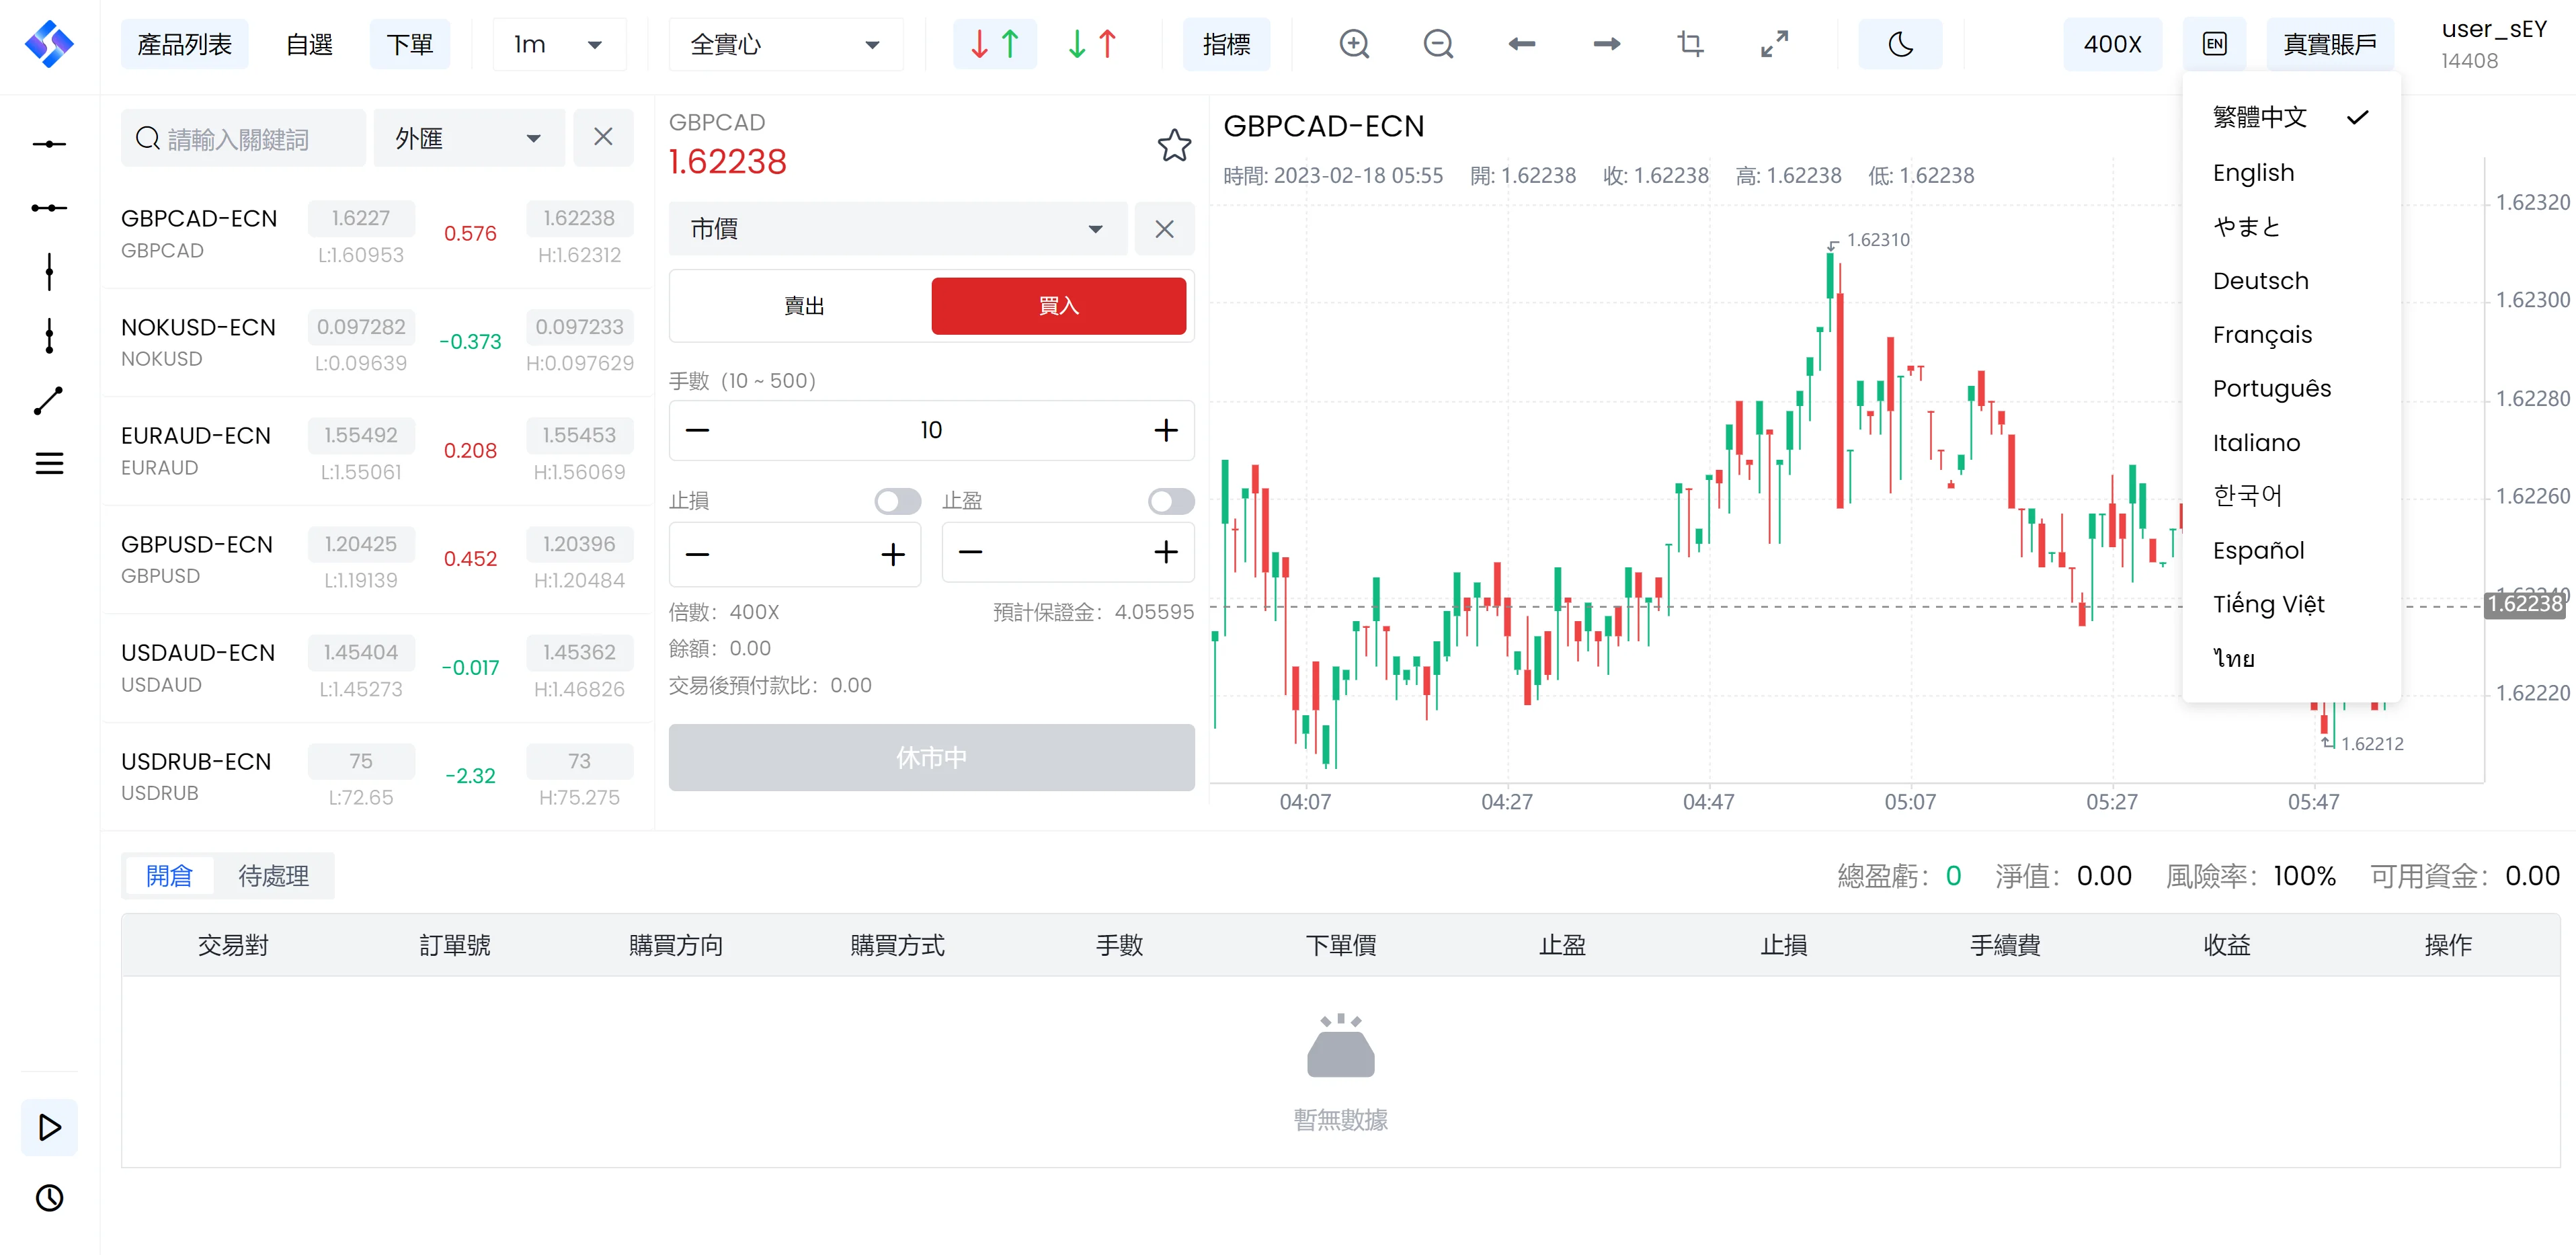Open the 外匯 category dropdown
This screenshot has width=2576, height=1255.
click(468, 138)
